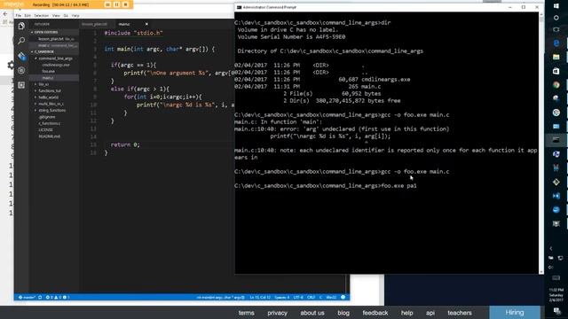This screenshot has height=319, width=568.
Task: Click the master git branch indicator
Action: (x=28, y=298)
